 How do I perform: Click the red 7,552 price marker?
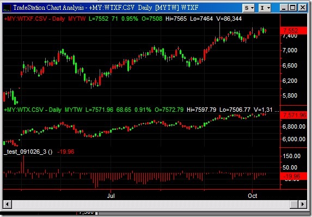pos(293,31)
